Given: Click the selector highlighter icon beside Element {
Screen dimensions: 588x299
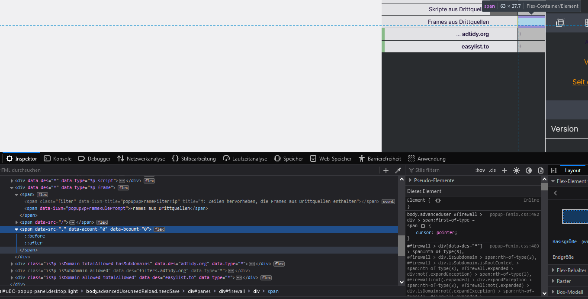Looking at the screenshot, I should (438, 200).
